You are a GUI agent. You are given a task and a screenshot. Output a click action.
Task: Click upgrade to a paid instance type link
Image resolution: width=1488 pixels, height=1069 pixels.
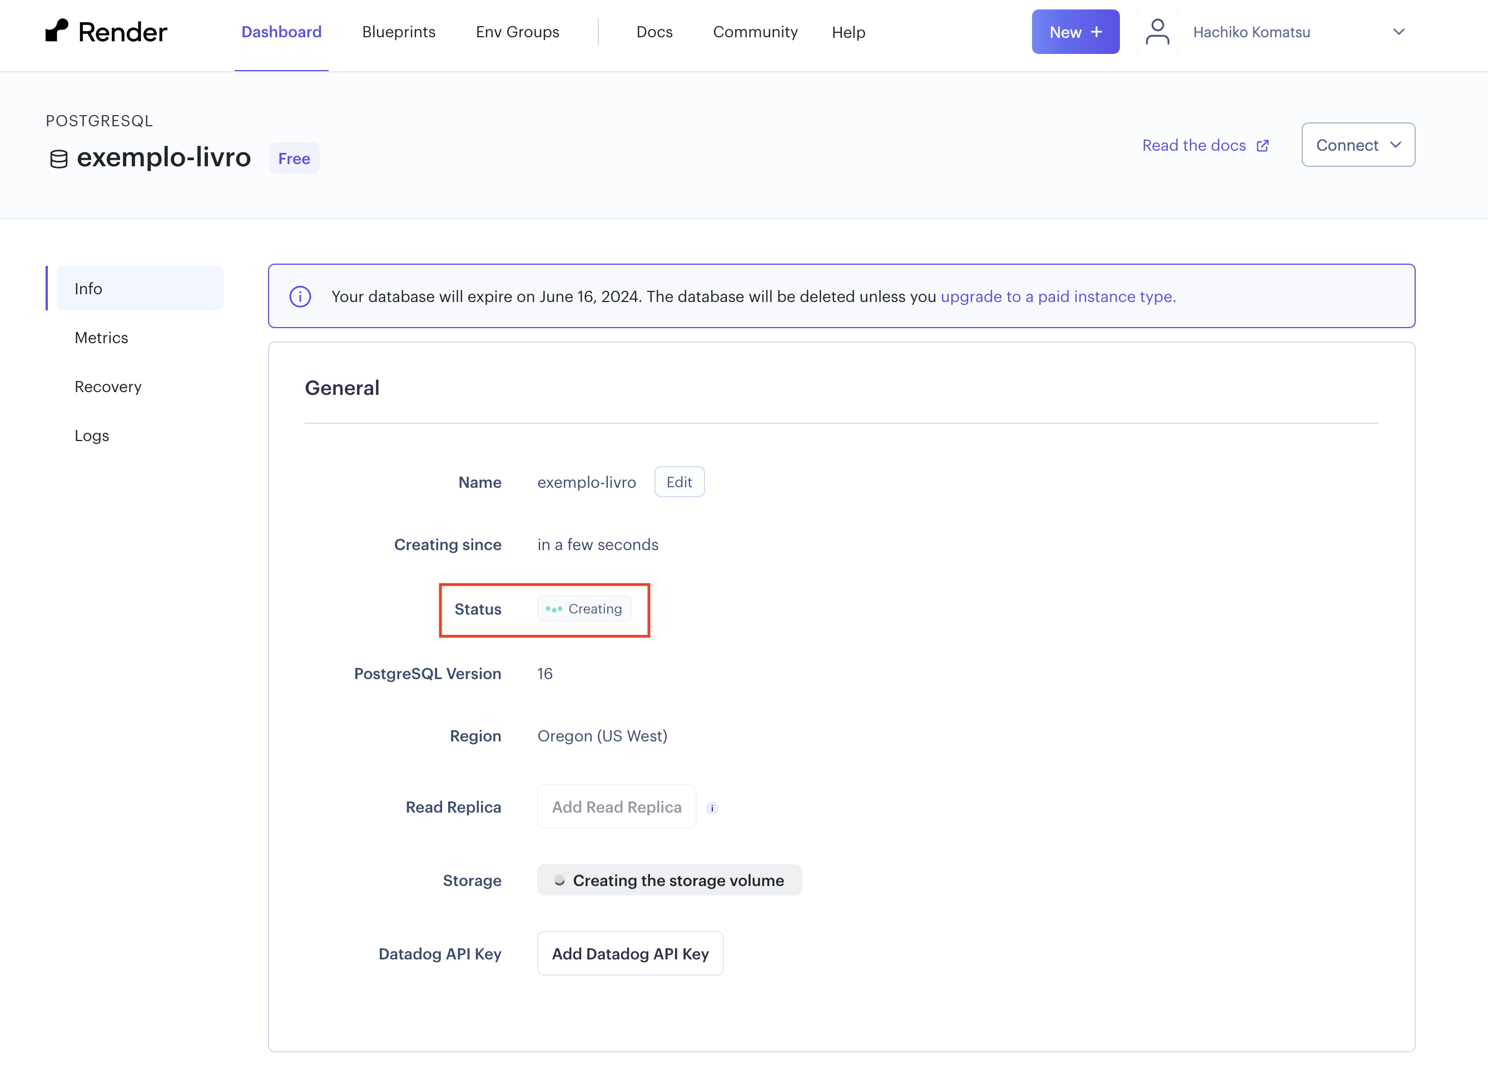tap(1058, 296)
